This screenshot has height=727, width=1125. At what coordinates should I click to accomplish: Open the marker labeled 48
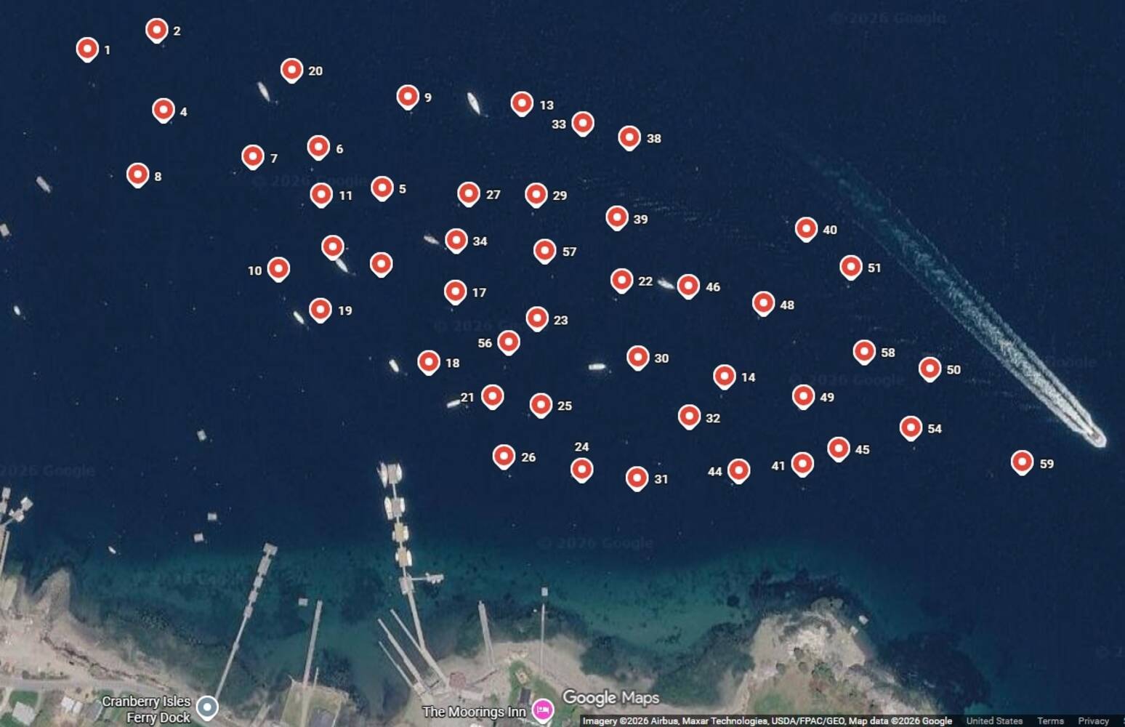coord(763,304)
